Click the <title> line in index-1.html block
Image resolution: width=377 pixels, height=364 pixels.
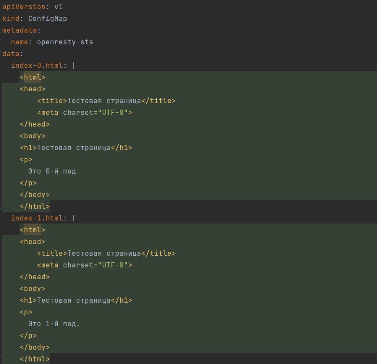[x=106, y=253]
